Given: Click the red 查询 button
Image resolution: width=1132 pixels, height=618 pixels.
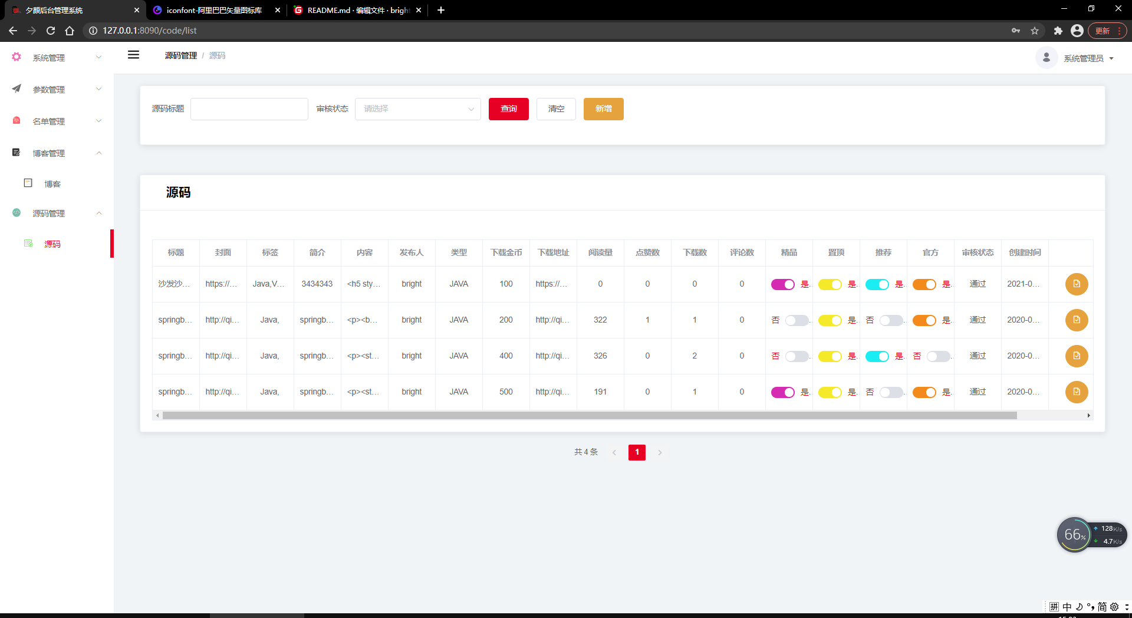Looking at the screenshot, I should [509, 109].
